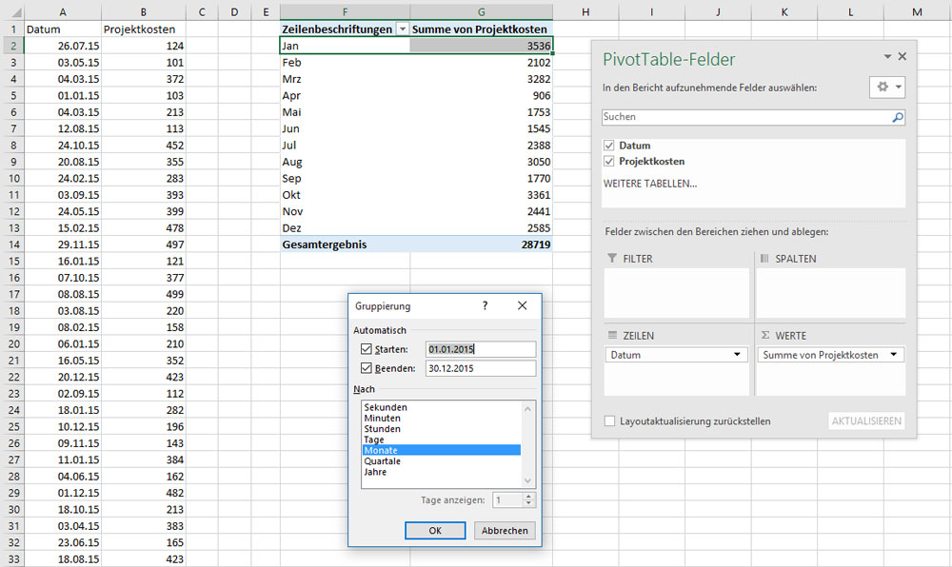Image resolution: width=952 pixels, height=567 pixels.
Task: Close the PivotTable-Felder pane with the X
Action: point(902,57)
